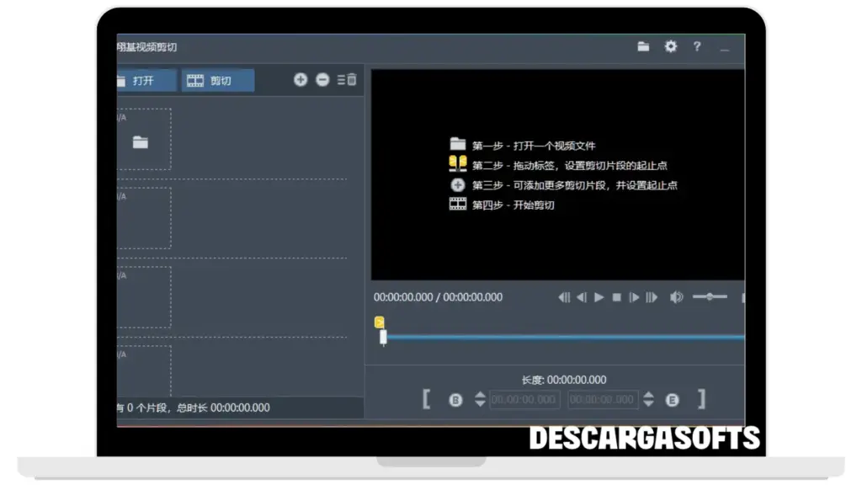Viewport: 862px width, 485px height.
Task: Click the 打开 (Open) button
Action: (143, 81)
